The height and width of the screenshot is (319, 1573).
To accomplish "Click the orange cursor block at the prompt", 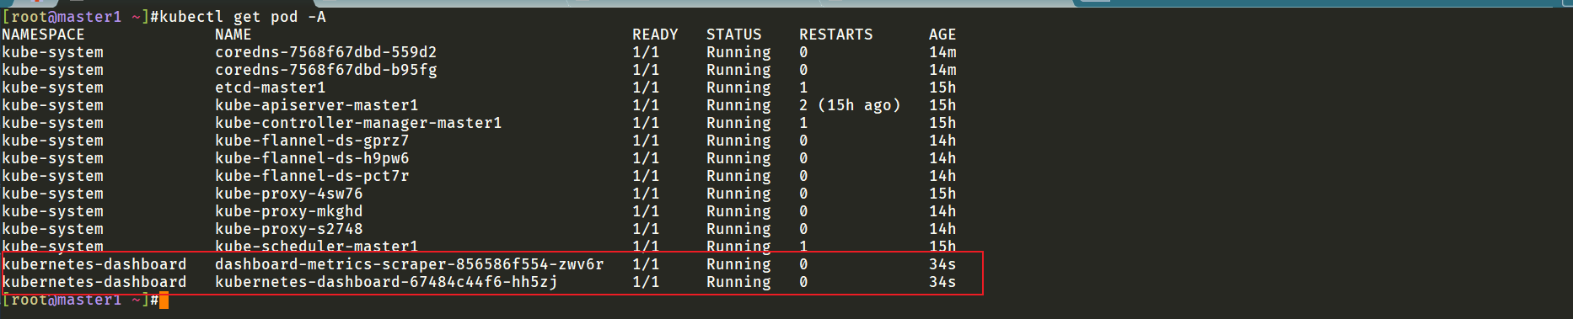I will [x=164, y=300].
